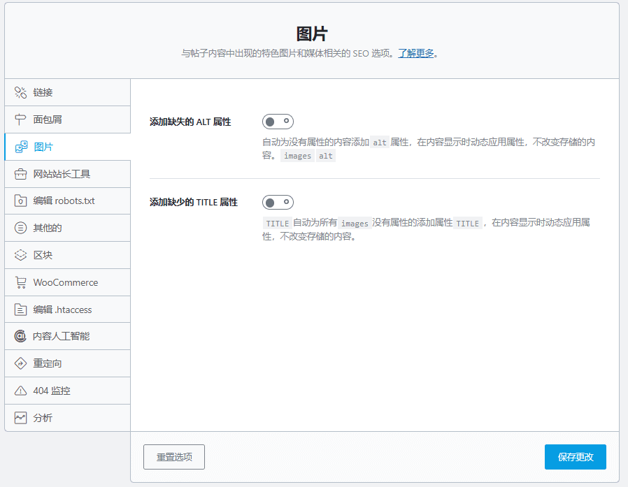
Task: Open 编辑 .htaccess tab
Action: (x=67, y=310)
